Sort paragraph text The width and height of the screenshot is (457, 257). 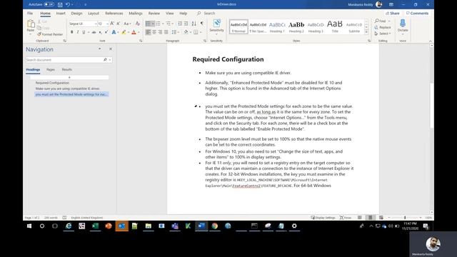194,24
